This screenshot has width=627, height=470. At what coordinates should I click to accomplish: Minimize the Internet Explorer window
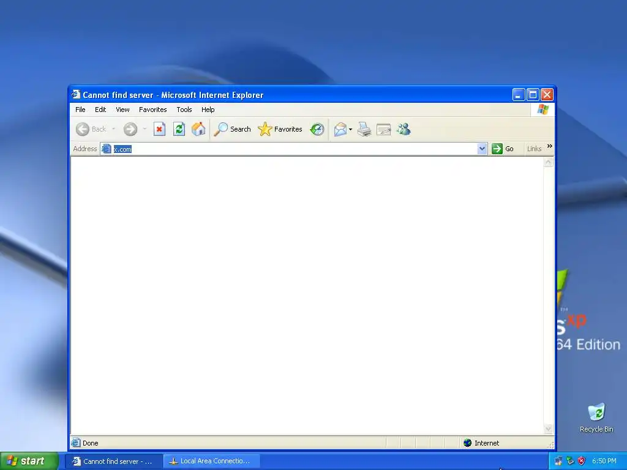pyautogui.click(x=518, y=95)
